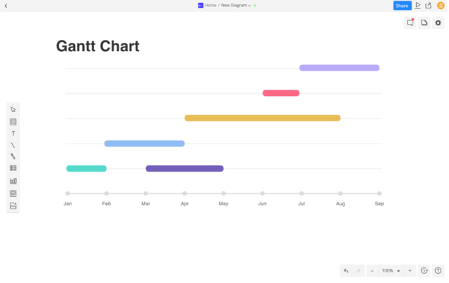
Task: Click the Jul timeline marker dot
Action: click(x=302, y=193)
